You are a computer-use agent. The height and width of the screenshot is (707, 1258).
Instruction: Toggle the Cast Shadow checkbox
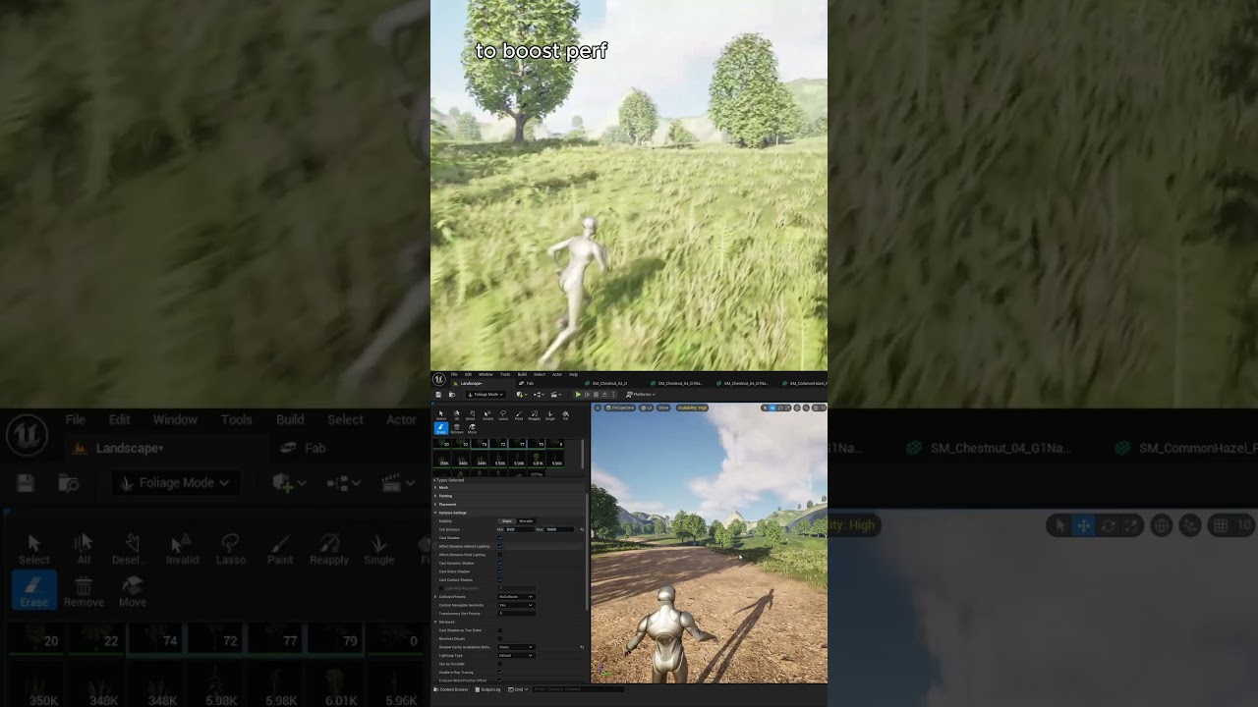500,538
